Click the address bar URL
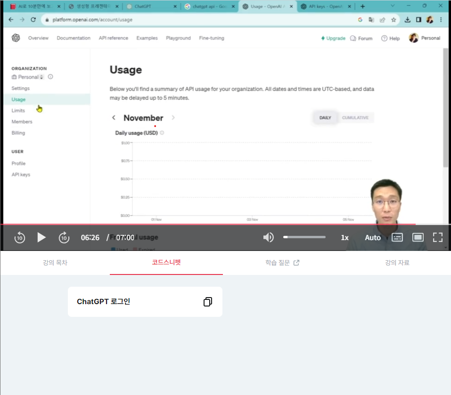Screen dimensions: 451x395 92,20
